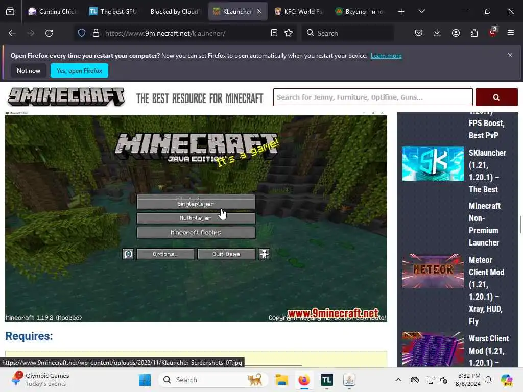
Task: Toggle reader view icon
Action: (274, 33)
